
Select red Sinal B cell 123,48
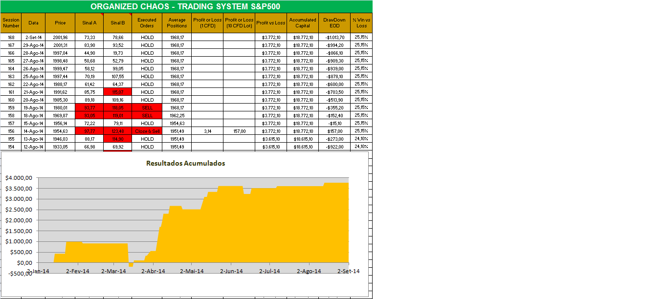coord(118,131)
